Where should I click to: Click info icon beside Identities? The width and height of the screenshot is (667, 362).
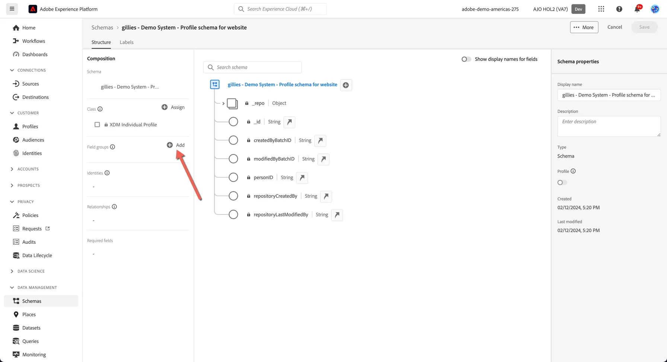tap(107, 173)
